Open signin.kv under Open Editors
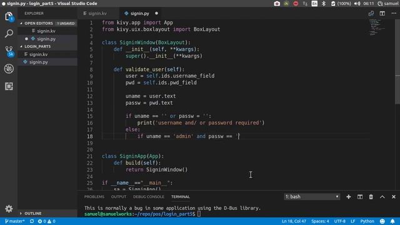The width and height of the screenshot is (400, 225). coord(46,31)
